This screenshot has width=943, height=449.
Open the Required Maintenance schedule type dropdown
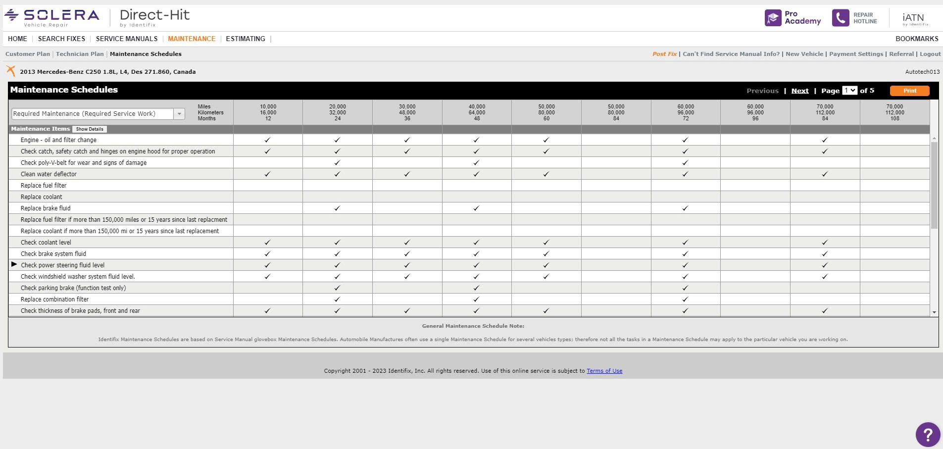[x=179, y=114]
